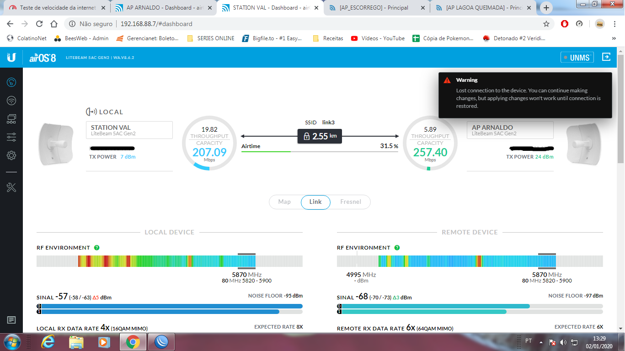The height and width of the screenshot is (351, 625).
Task: Click the Chrome icon in the taskbar
Action: pos(133,342)
